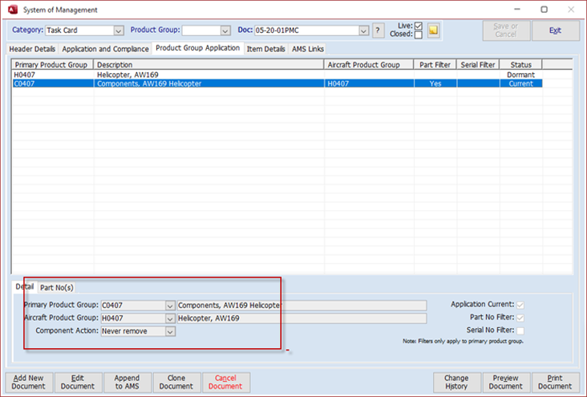Open the Category dropdown
Screen dimensions: 587x397
119,30
